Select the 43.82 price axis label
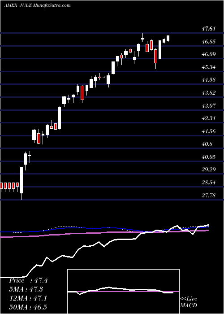The image size is (224, 314). pyautogui.click(x=208, y=93)
